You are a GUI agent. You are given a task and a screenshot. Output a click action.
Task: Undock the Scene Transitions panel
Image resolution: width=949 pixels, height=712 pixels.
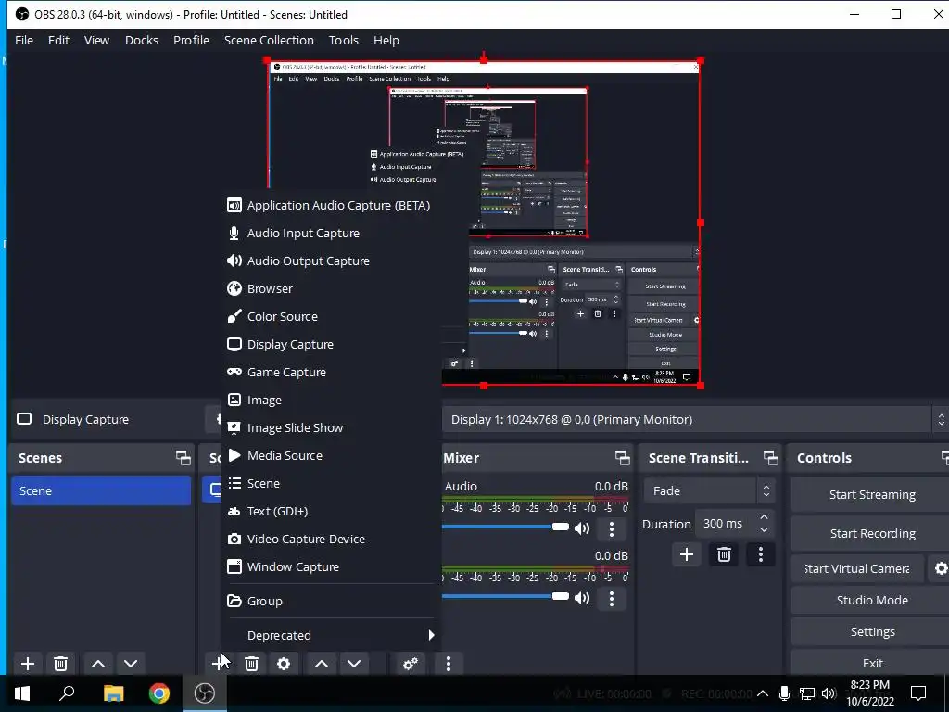coord(770,458)
